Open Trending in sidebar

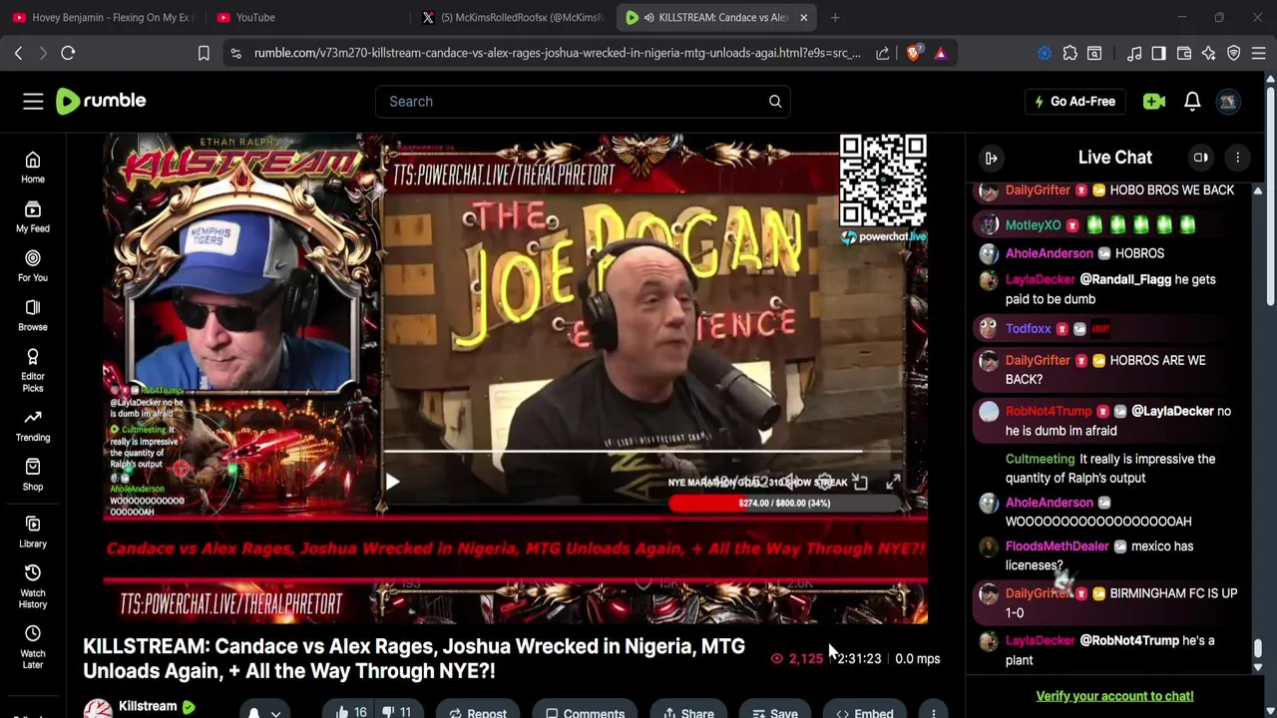(x=33, y=426)
